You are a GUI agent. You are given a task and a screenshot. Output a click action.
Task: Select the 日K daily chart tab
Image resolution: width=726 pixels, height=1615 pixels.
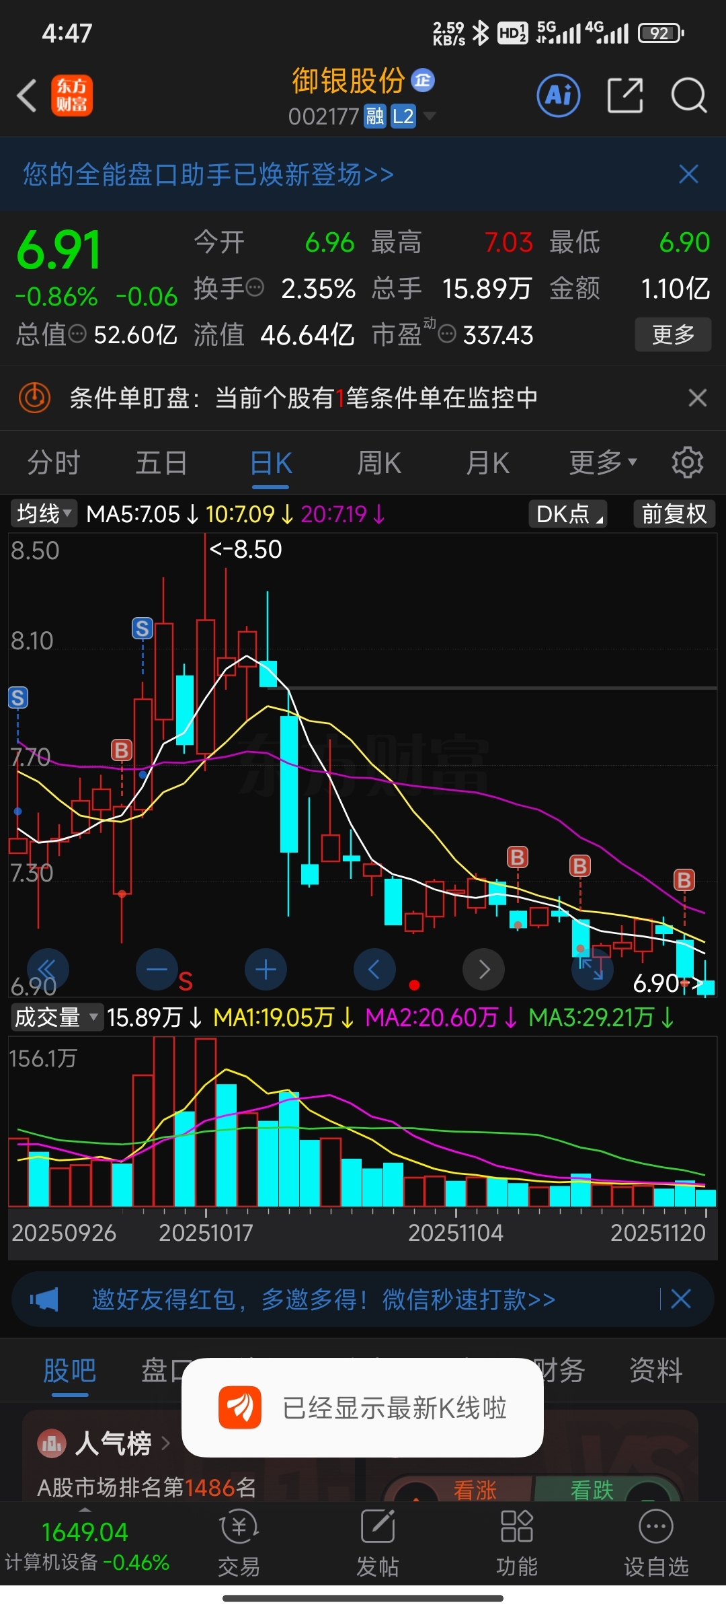click(x=271, y=463)
